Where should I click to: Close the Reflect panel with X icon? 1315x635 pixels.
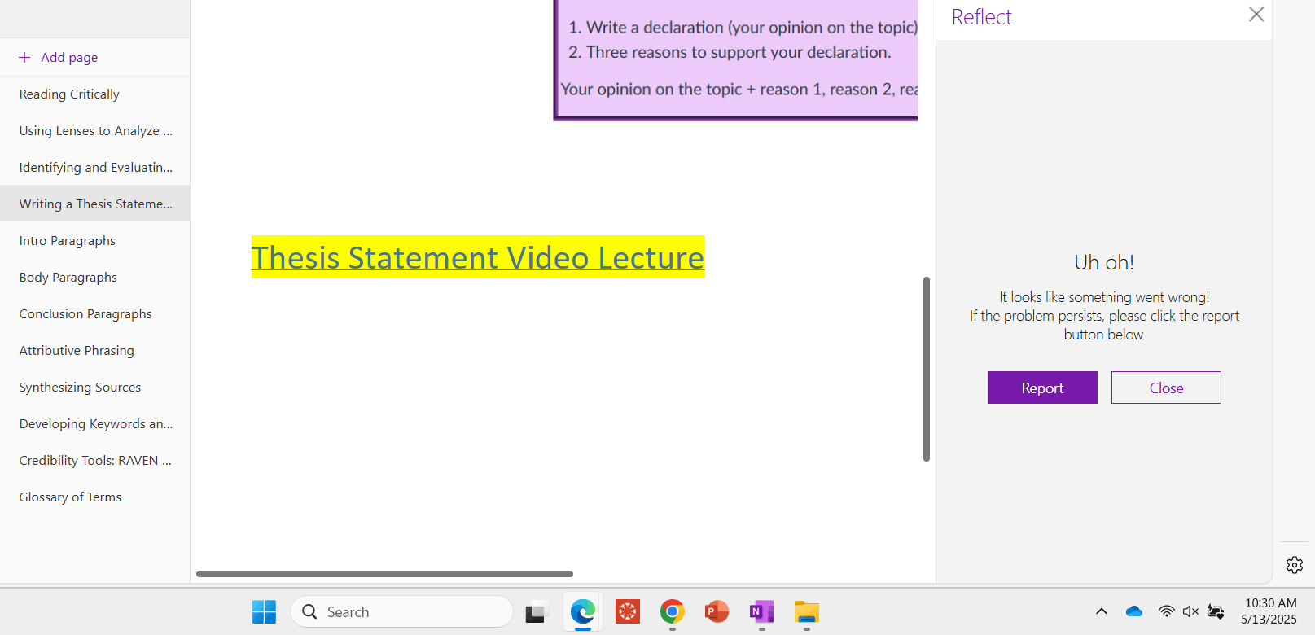click(1256, 14)
